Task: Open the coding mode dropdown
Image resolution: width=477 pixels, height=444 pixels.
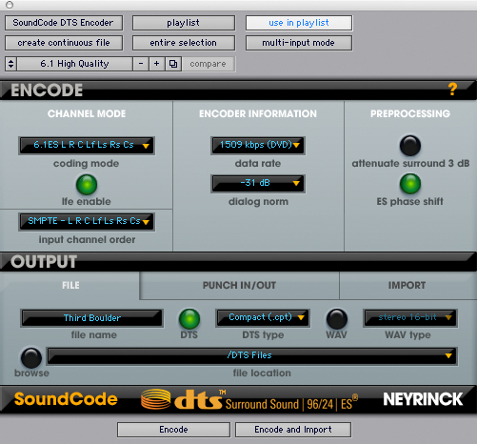Action: (x=87, y=146)
